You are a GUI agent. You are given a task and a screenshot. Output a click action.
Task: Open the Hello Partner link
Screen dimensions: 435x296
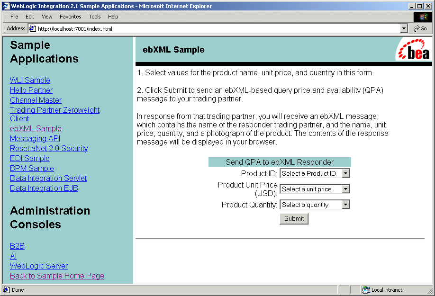[31, 90]
